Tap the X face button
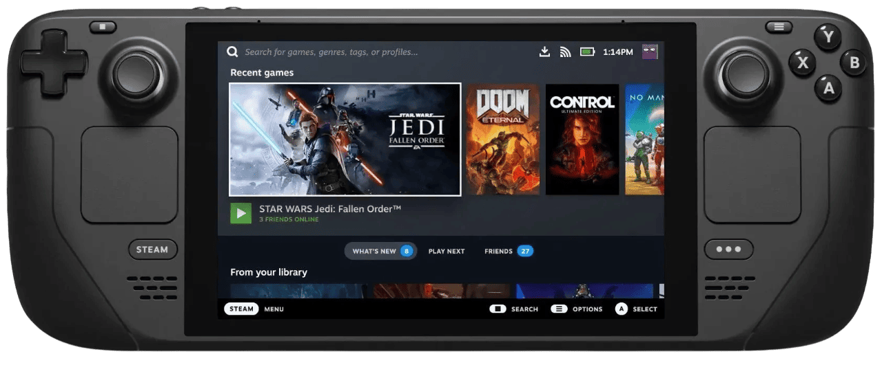Screen dimensions: 882x376 point(803,63)
